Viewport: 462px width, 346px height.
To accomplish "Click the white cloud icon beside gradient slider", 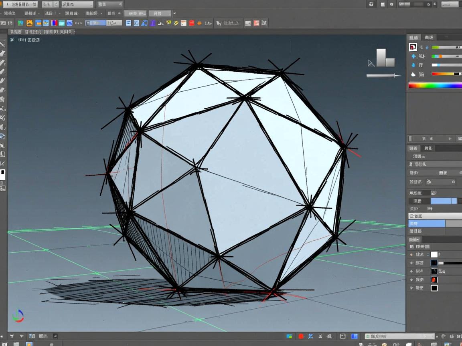I will (x=413, y=74).
